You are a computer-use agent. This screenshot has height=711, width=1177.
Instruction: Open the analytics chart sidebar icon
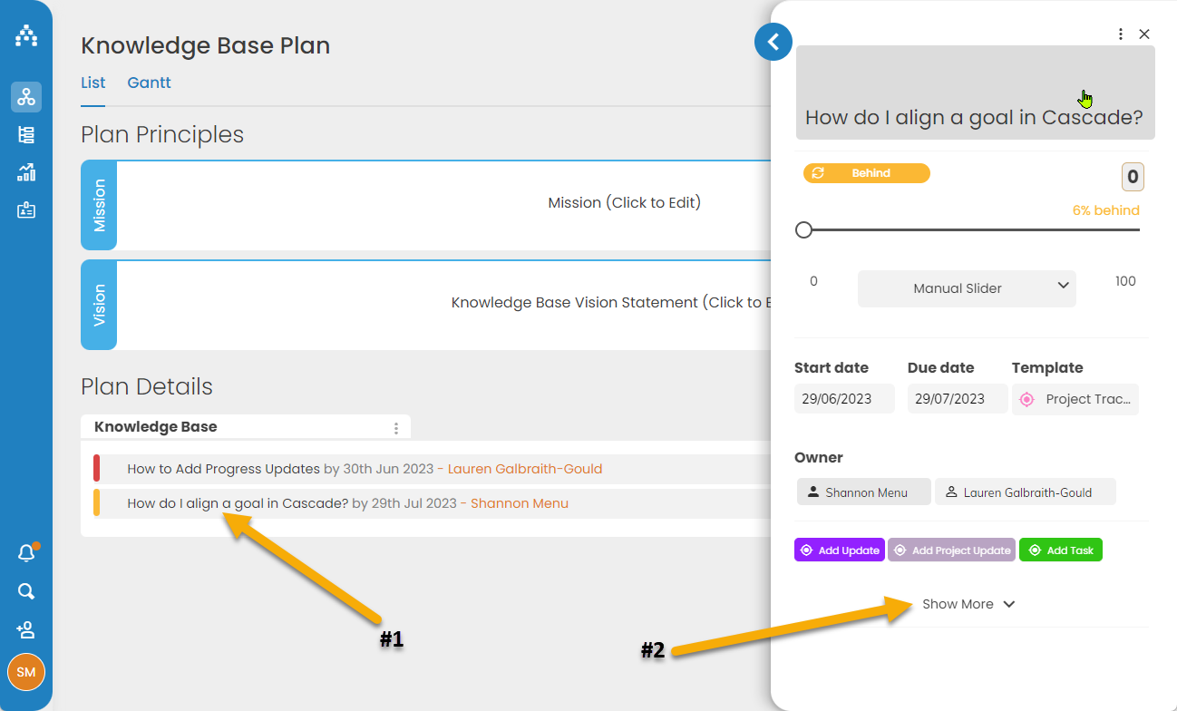click(x=26, y=172)
